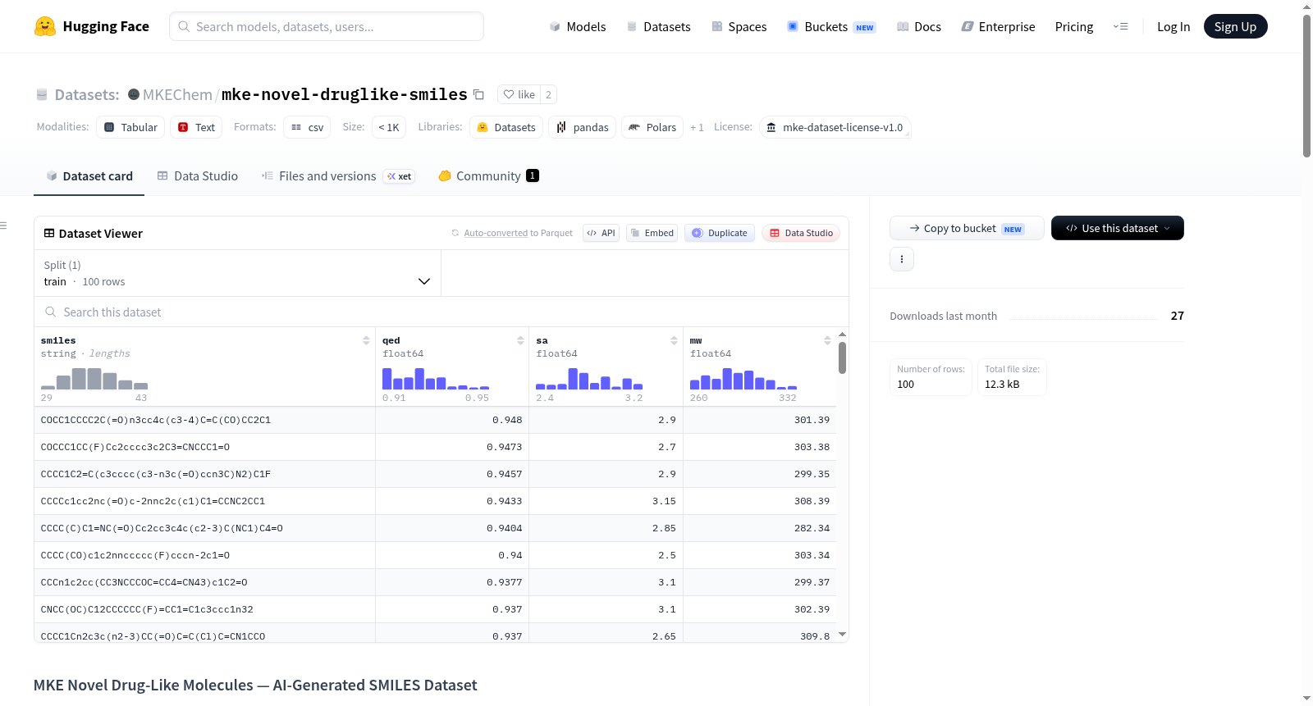Expand the navigation overflow menu
Screen dimensions: 1313x706
tap(1120, 26)
